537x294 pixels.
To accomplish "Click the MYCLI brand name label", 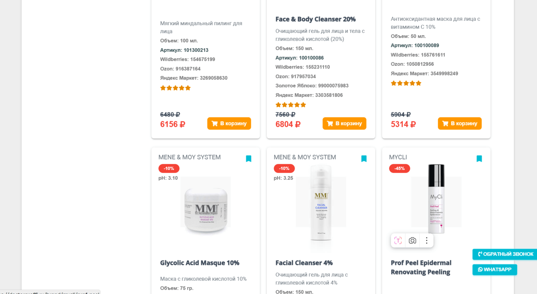I will 398,157.
